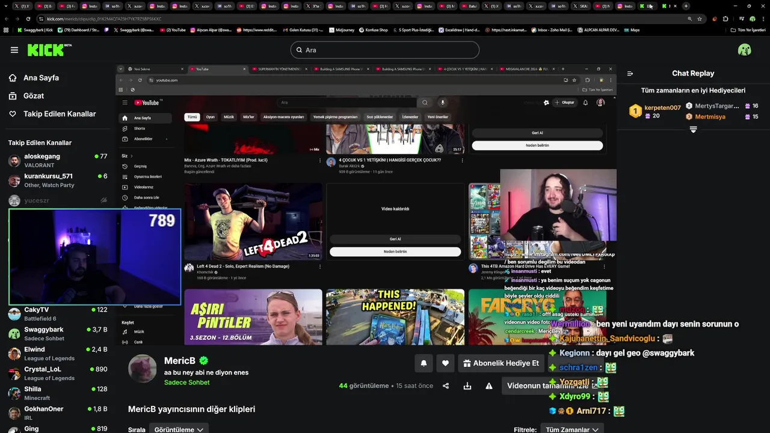Select the Son yüklenenler chip in streamed YouTube
Screen dimensions: 770x433
380,117
